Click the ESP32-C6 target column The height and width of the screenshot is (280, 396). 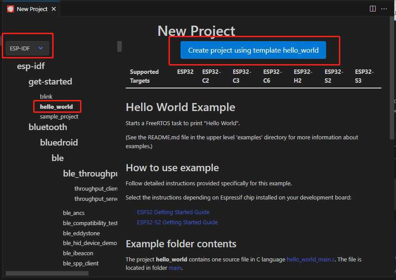point(273,76)
